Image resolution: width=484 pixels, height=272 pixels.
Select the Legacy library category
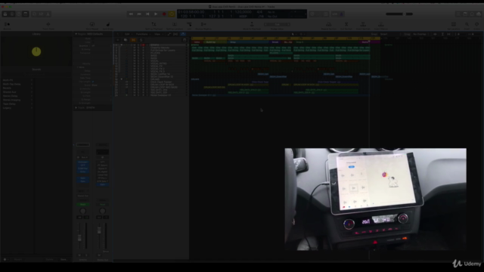[x=17, y=108]
